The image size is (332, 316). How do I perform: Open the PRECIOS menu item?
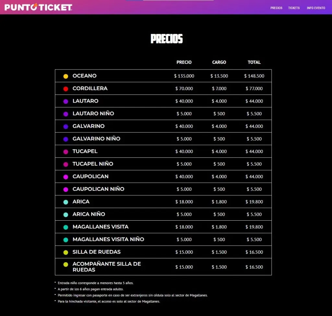[276, 8]
